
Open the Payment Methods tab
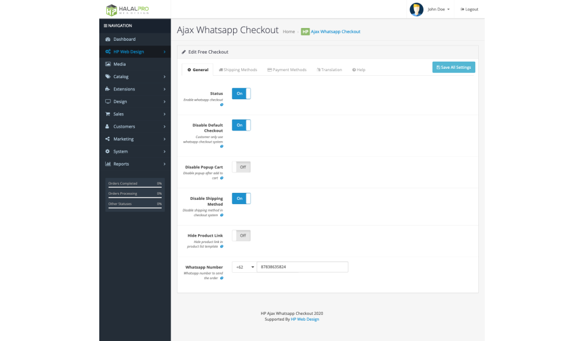[287, 69]
